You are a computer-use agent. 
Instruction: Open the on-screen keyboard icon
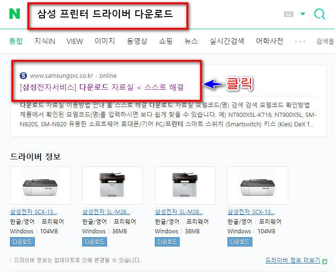[x=288, y=14]
